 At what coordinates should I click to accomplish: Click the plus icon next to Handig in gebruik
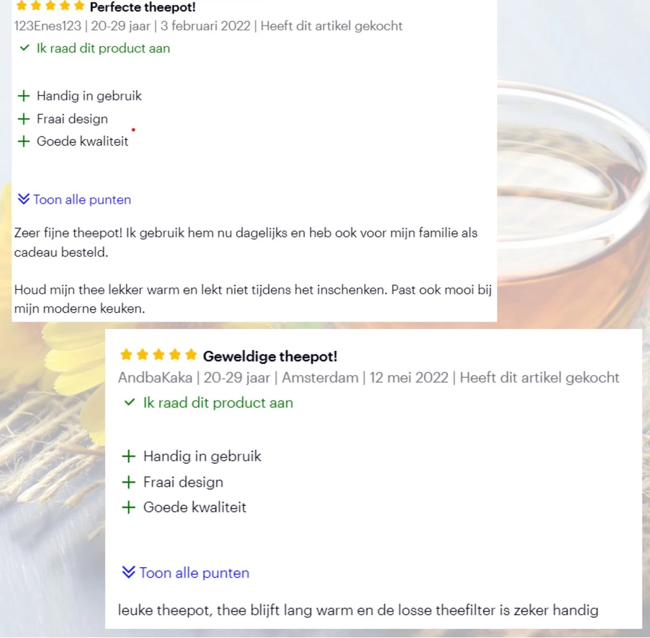[23, 96]
